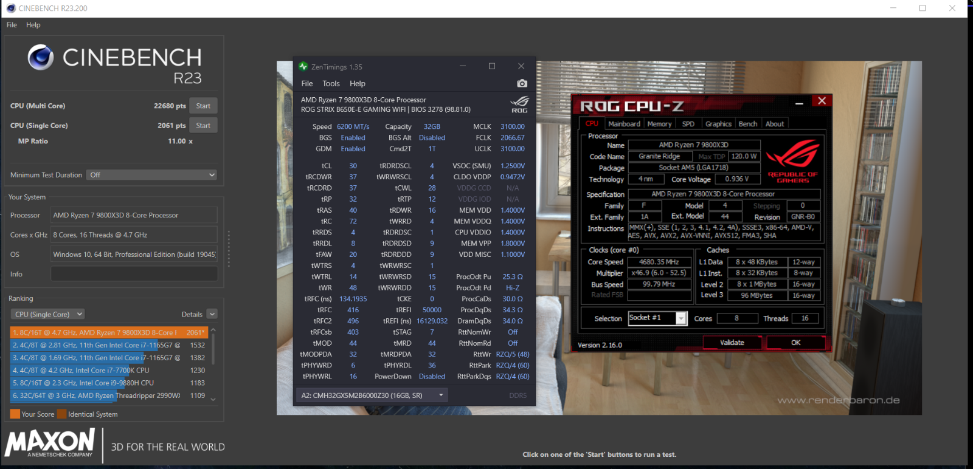Click the OS field in Your System
This screenshot has width=973, height=469.
click(x=134, y=255)
